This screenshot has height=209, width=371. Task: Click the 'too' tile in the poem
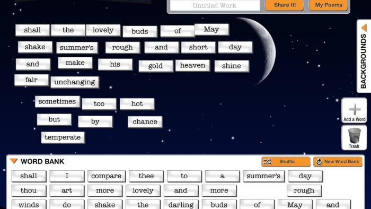(x=99, y=104)
